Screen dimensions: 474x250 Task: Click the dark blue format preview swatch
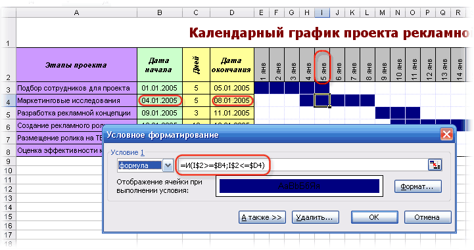tap(299, 186)
